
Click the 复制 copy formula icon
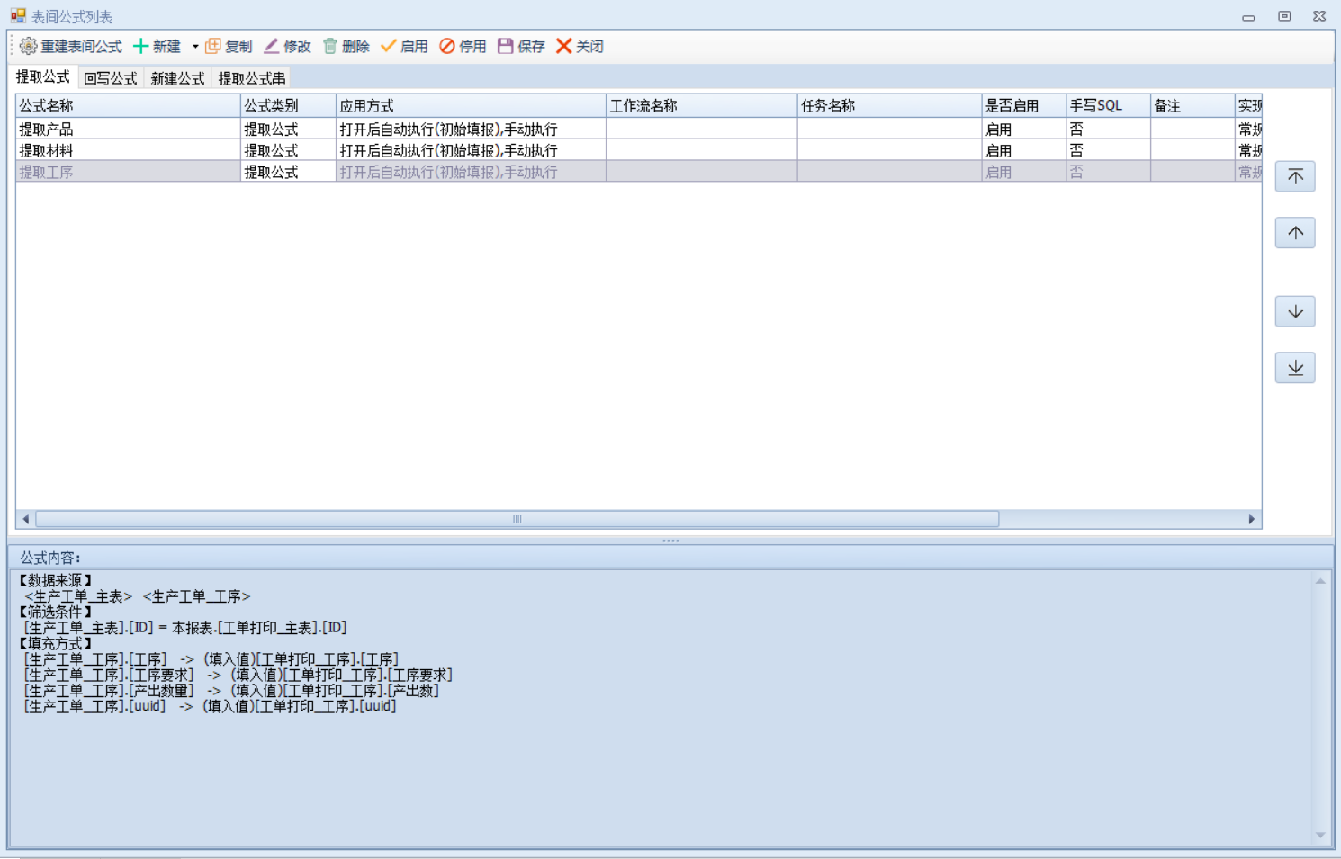tap(213, 46)
